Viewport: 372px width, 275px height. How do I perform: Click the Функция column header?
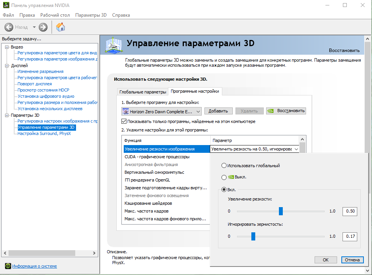pyautogui.click(x=166, y=140)
